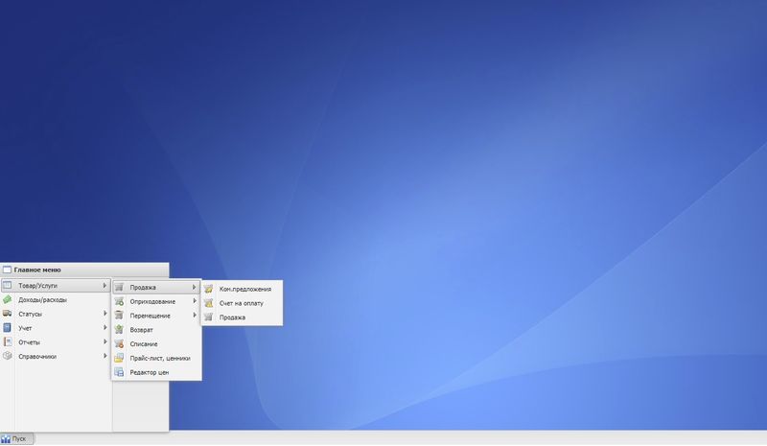Click the icon beside Редактор цен
Screen dimensions: 767x446
click(x=119, y=372)
